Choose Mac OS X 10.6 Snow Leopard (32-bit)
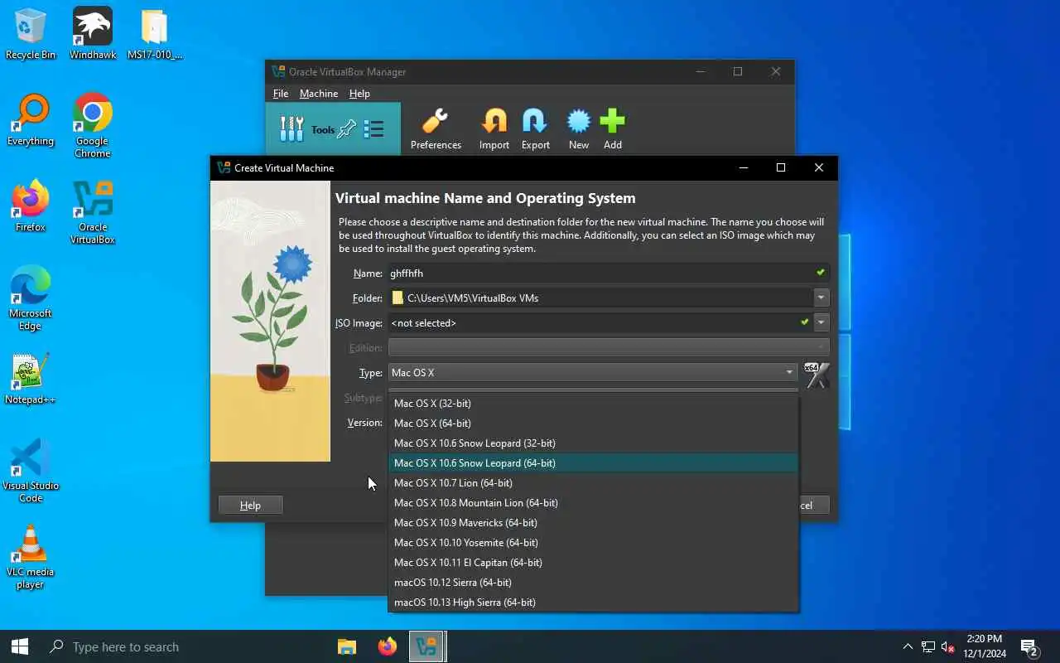This screenshot has height=663, width=1060. pyautogui.click(x=593, y=443)
